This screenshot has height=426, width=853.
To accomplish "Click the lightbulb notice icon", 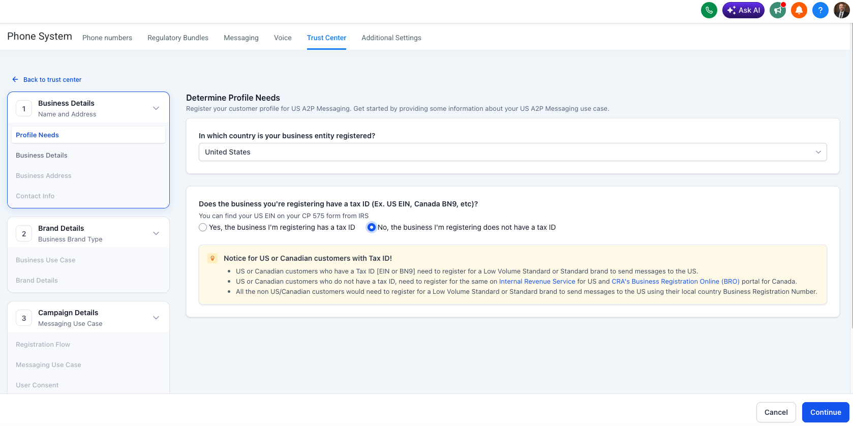I will tap(212, 258).
